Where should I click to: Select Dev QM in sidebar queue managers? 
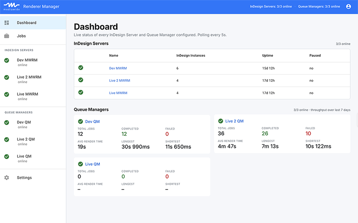pyautogui.click(x=33, y=124)
